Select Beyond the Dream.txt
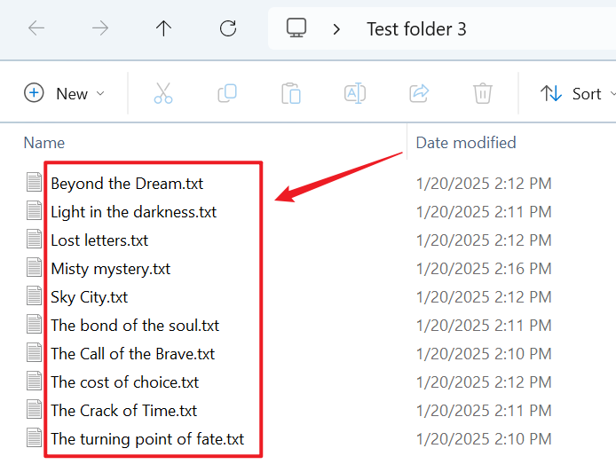 [x=127, y=184]
